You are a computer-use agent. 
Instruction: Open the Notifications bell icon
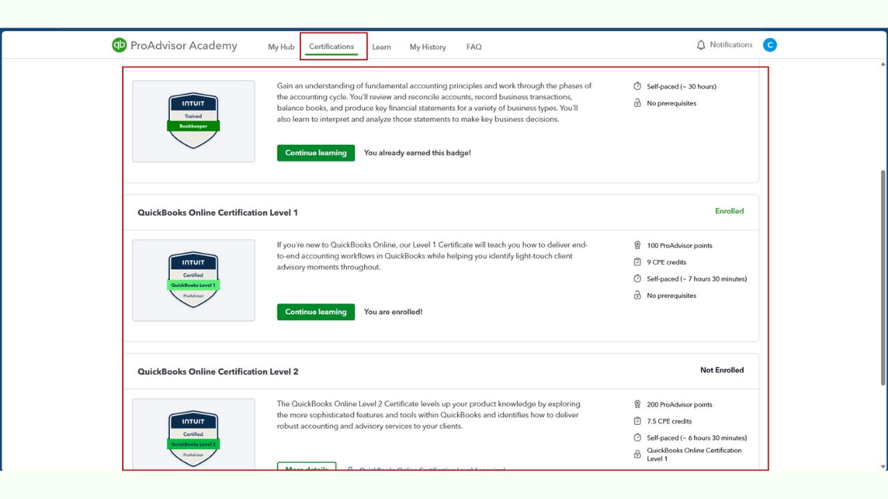click(x=701, y=45)
